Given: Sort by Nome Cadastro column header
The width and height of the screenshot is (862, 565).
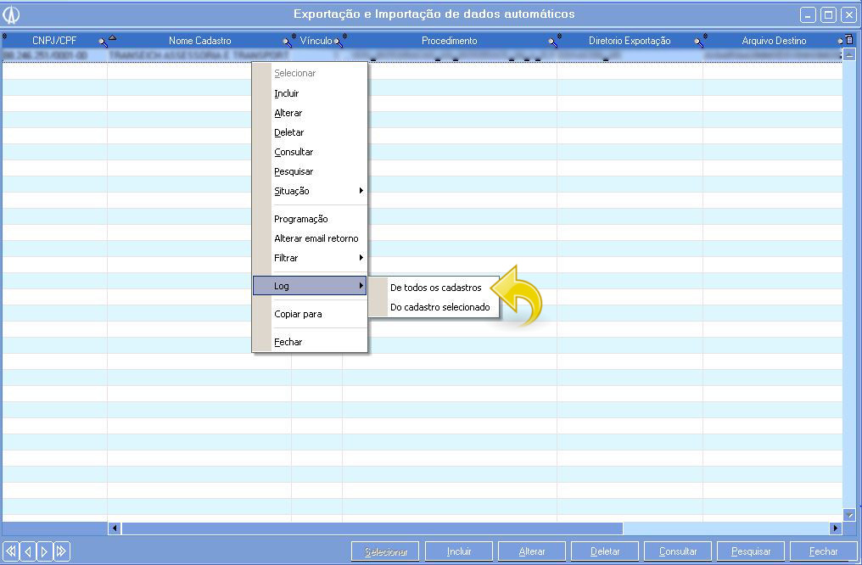Looking at the screenshot, I should point(199,41).
